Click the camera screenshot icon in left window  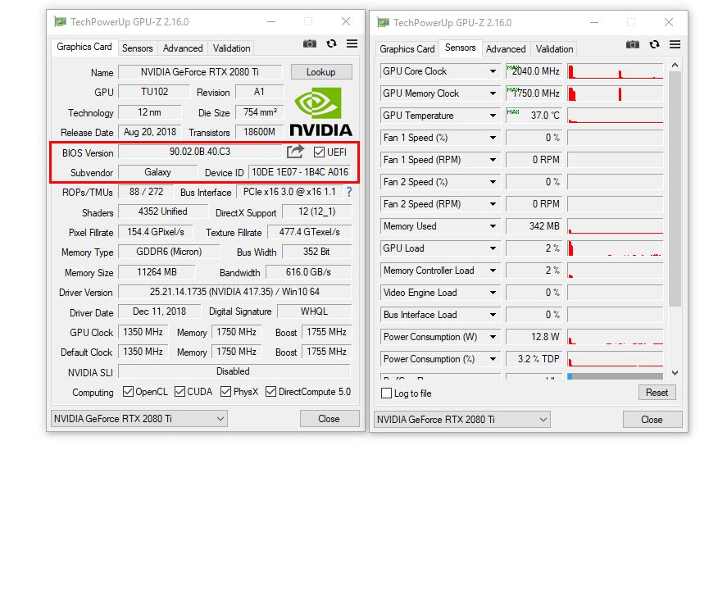[310, 44]
